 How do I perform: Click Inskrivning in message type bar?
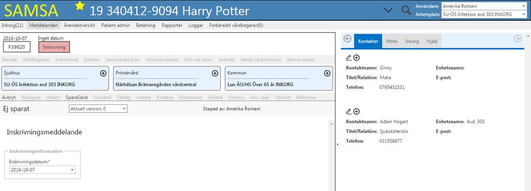[x=67, y=60]
